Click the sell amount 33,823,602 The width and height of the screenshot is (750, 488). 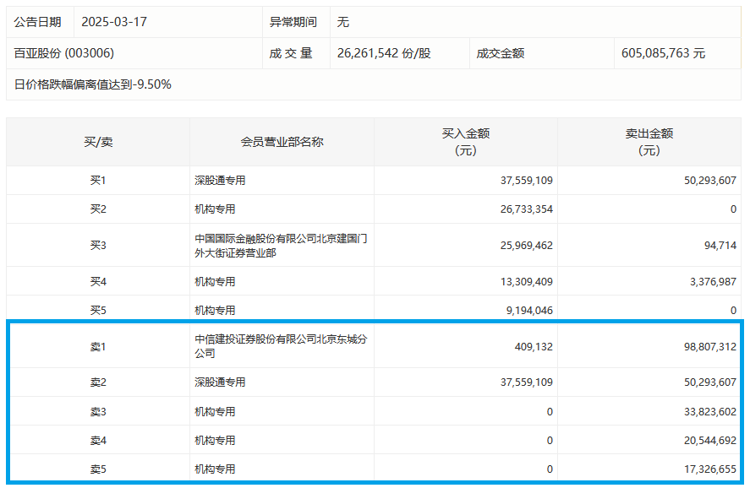pyautogui.click(x=703, y=412)
